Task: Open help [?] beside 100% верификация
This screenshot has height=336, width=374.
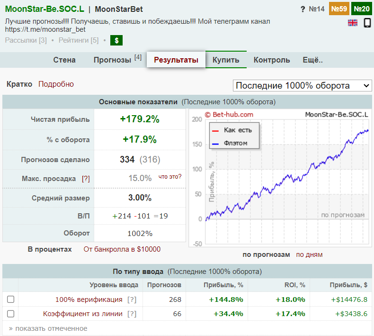Action: tap(132, 300)
